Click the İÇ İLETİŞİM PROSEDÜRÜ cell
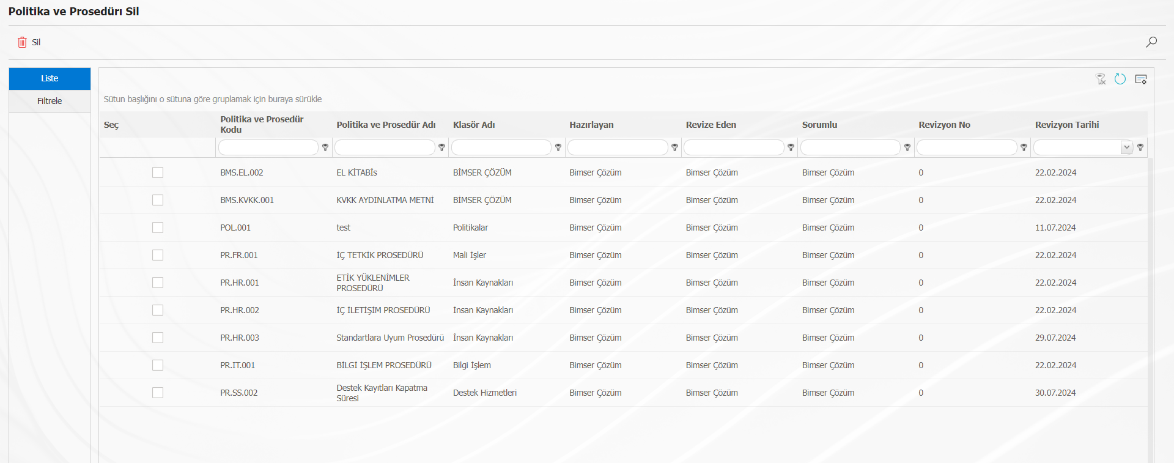Screen dimensions: 1174x463 pyautogui.click(x=383, y=310)
